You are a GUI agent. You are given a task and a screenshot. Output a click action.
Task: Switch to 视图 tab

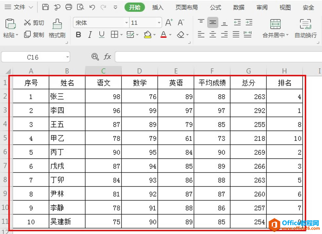pyautogui.click(x=285, y=8)
